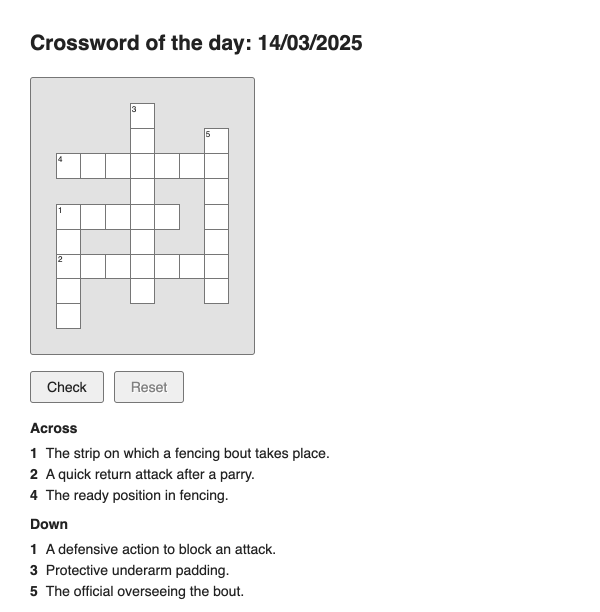Select crossword cell numbered 1
Image resolution: width=600 pixels, height=612 pixels.
coord(68,217)
